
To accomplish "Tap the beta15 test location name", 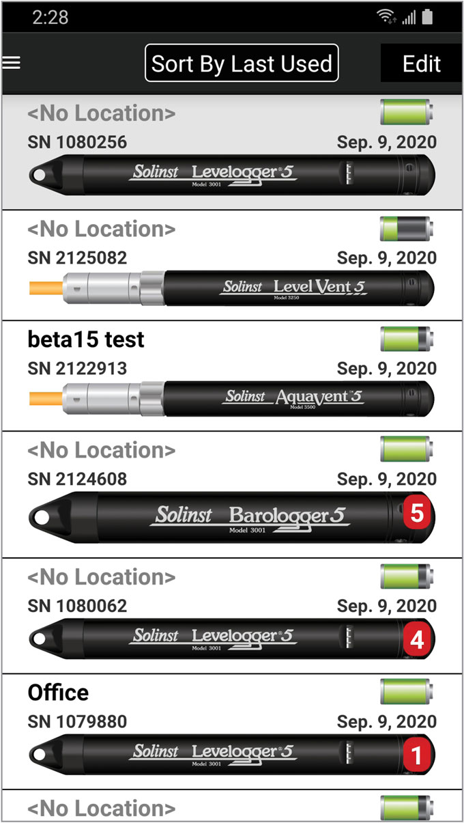I will 85,339.
